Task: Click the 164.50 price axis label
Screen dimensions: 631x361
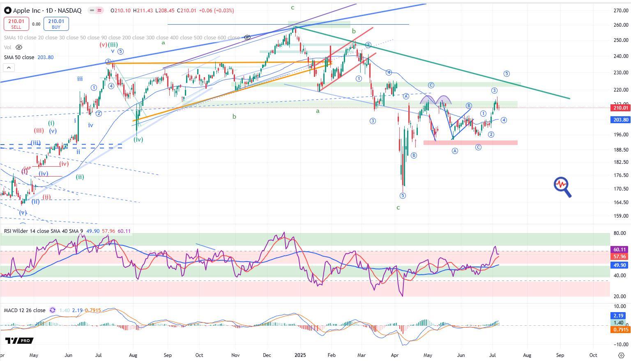Action: (620, 202)
